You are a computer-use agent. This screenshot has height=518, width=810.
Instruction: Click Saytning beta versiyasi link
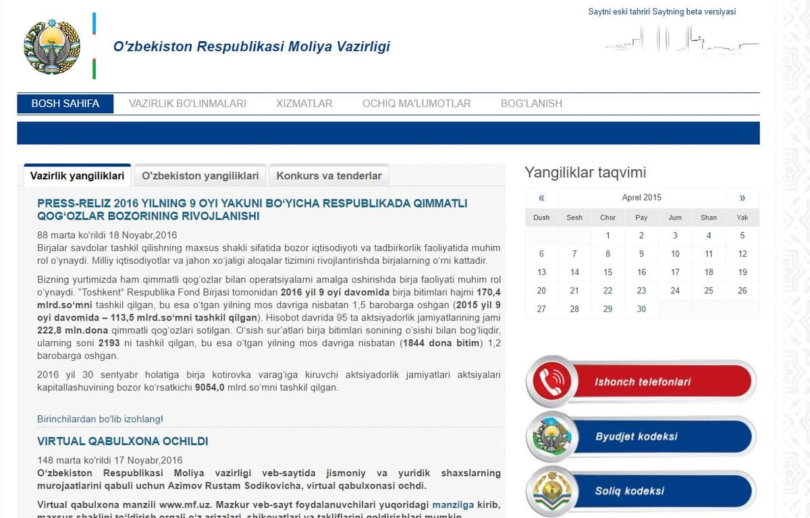click(x=694, y=11)
